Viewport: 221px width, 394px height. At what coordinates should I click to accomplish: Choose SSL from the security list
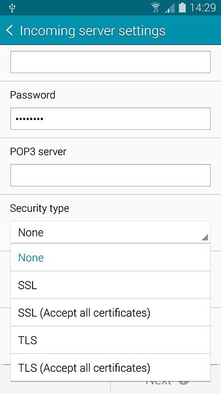110,285
